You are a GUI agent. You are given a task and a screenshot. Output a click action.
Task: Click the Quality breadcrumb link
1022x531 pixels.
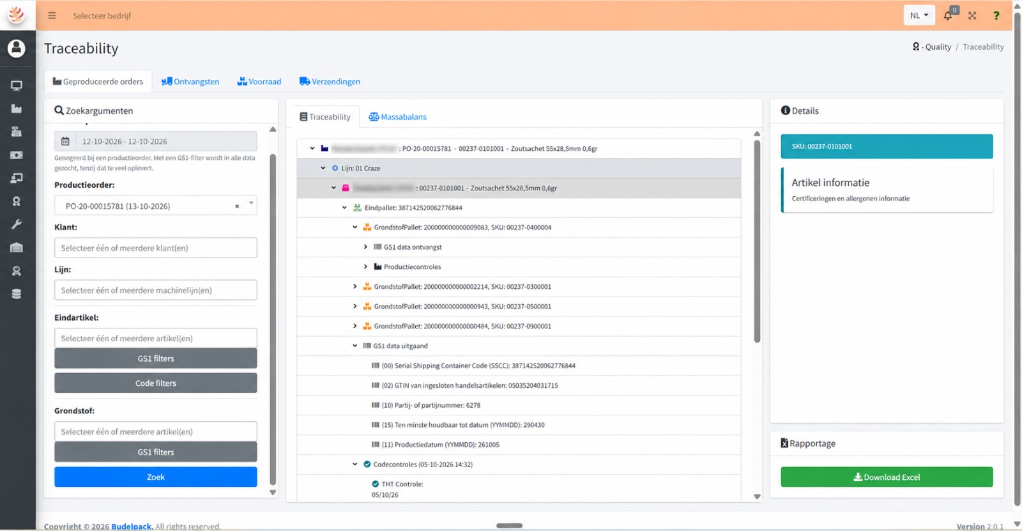(x=938, y=47)
